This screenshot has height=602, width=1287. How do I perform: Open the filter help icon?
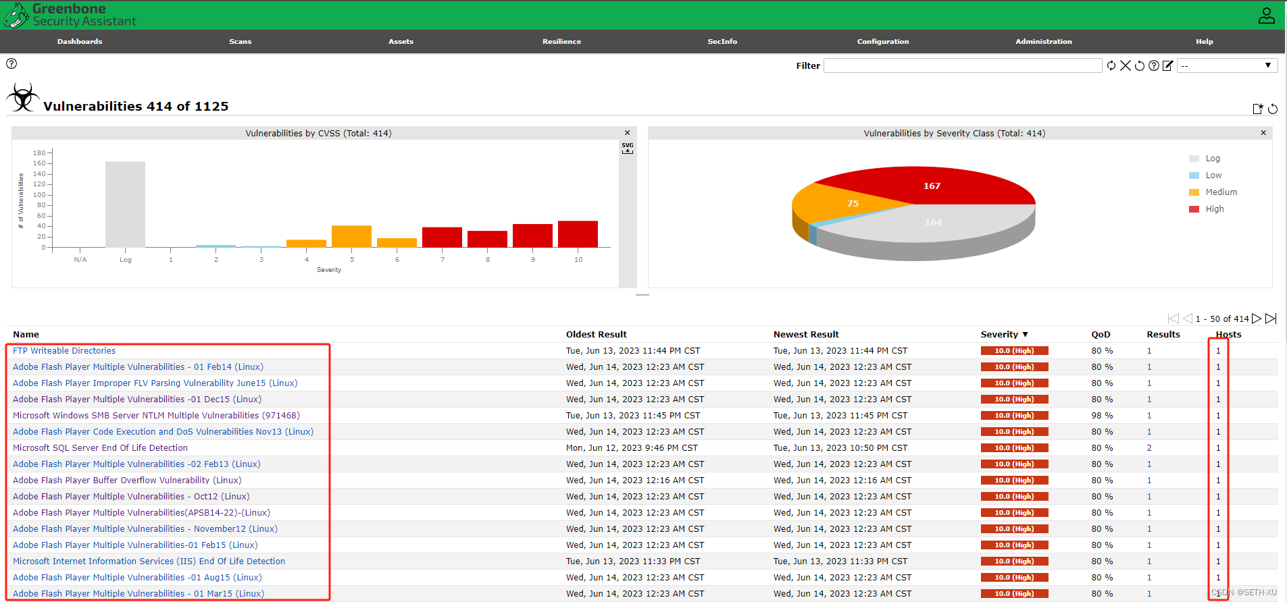[1154, 65]
